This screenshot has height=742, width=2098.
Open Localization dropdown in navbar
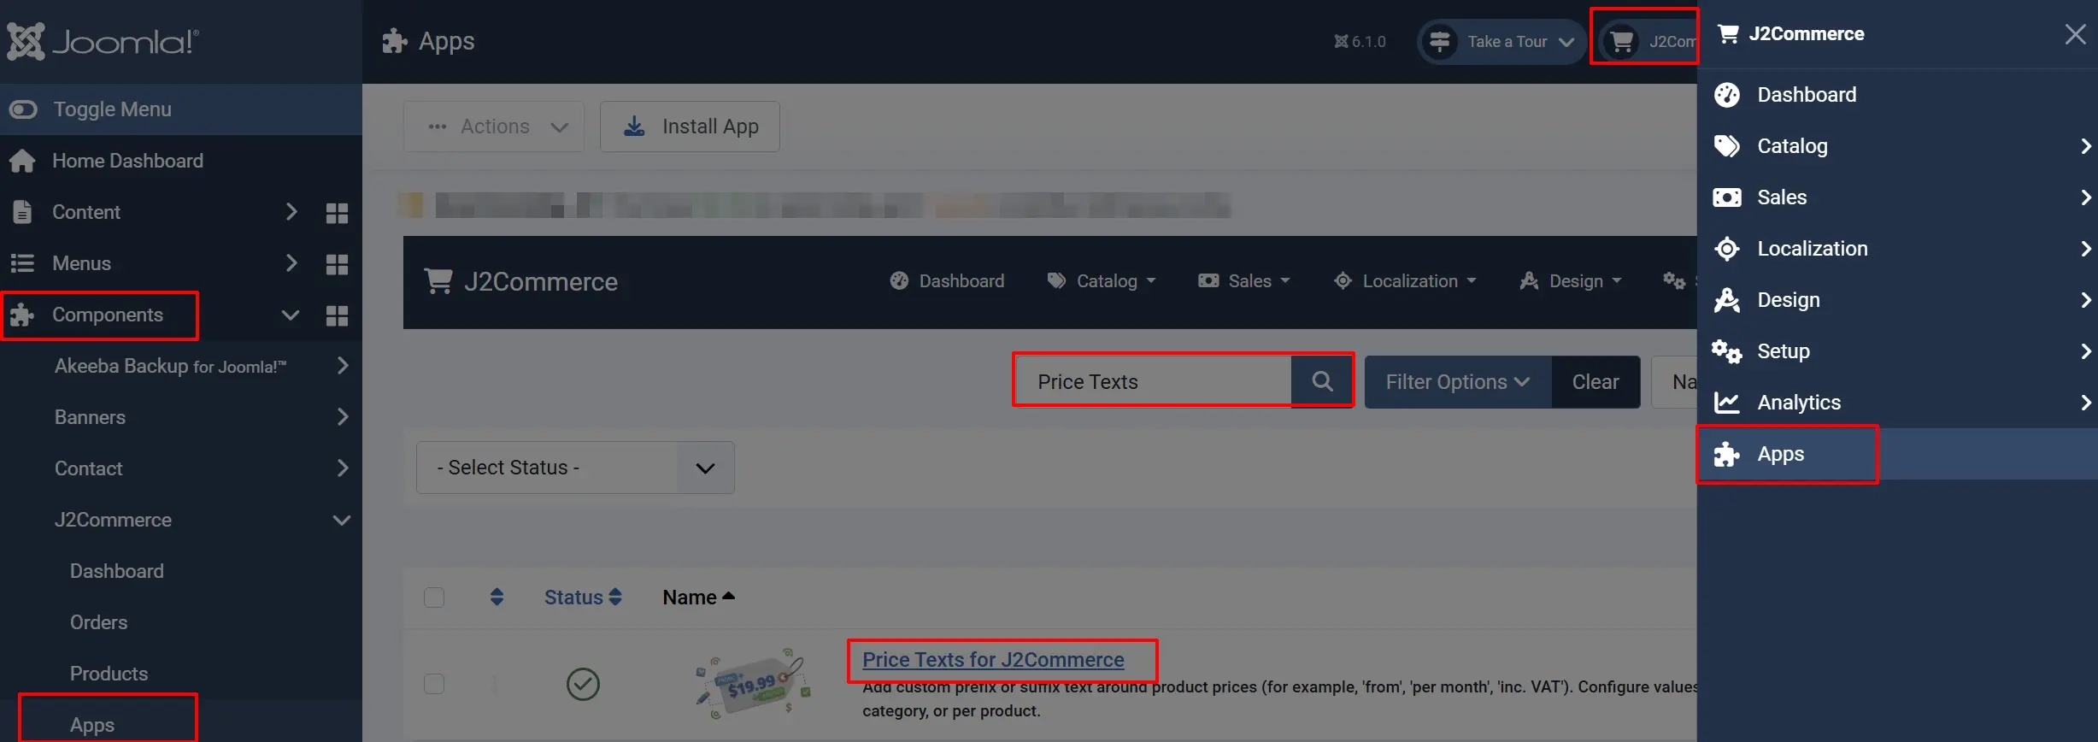click(x=1405, y=281)
